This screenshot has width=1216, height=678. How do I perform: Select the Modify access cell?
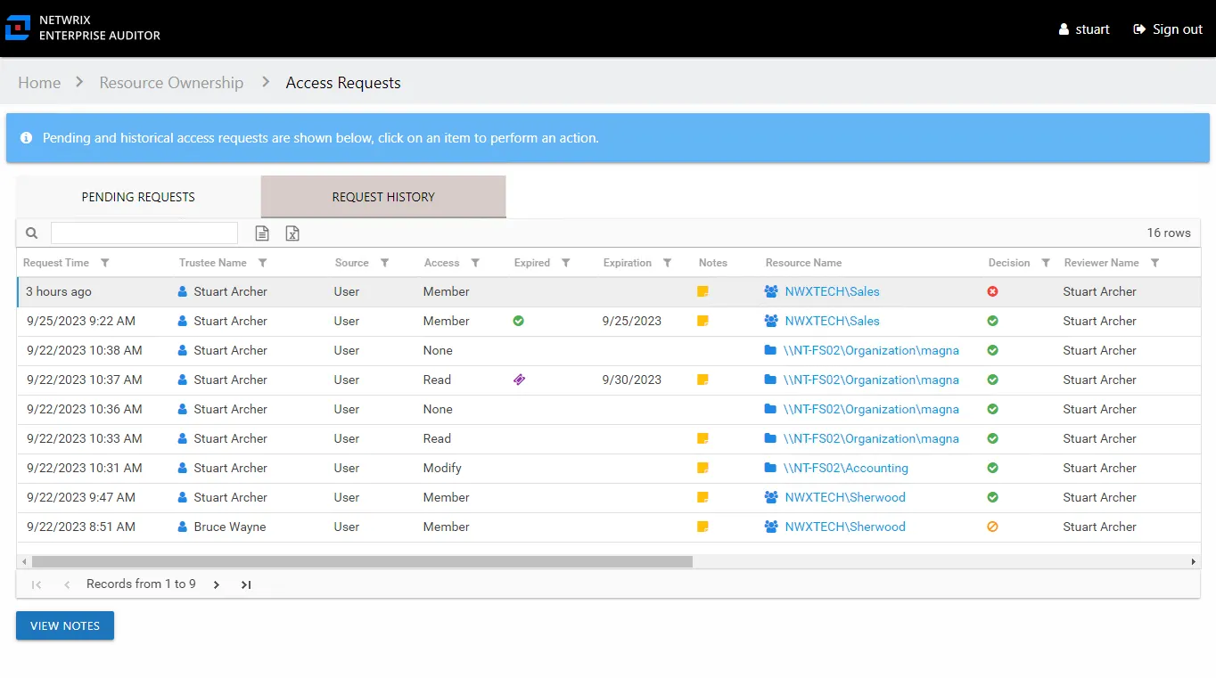442,468
